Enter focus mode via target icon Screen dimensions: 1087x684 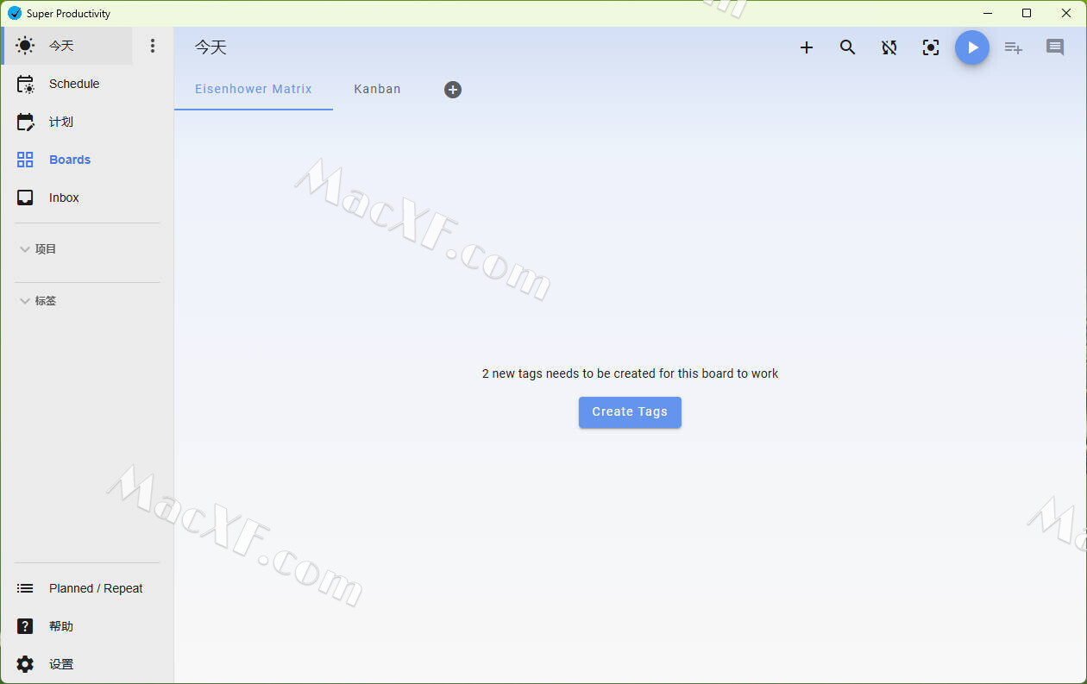click(931, 47)
